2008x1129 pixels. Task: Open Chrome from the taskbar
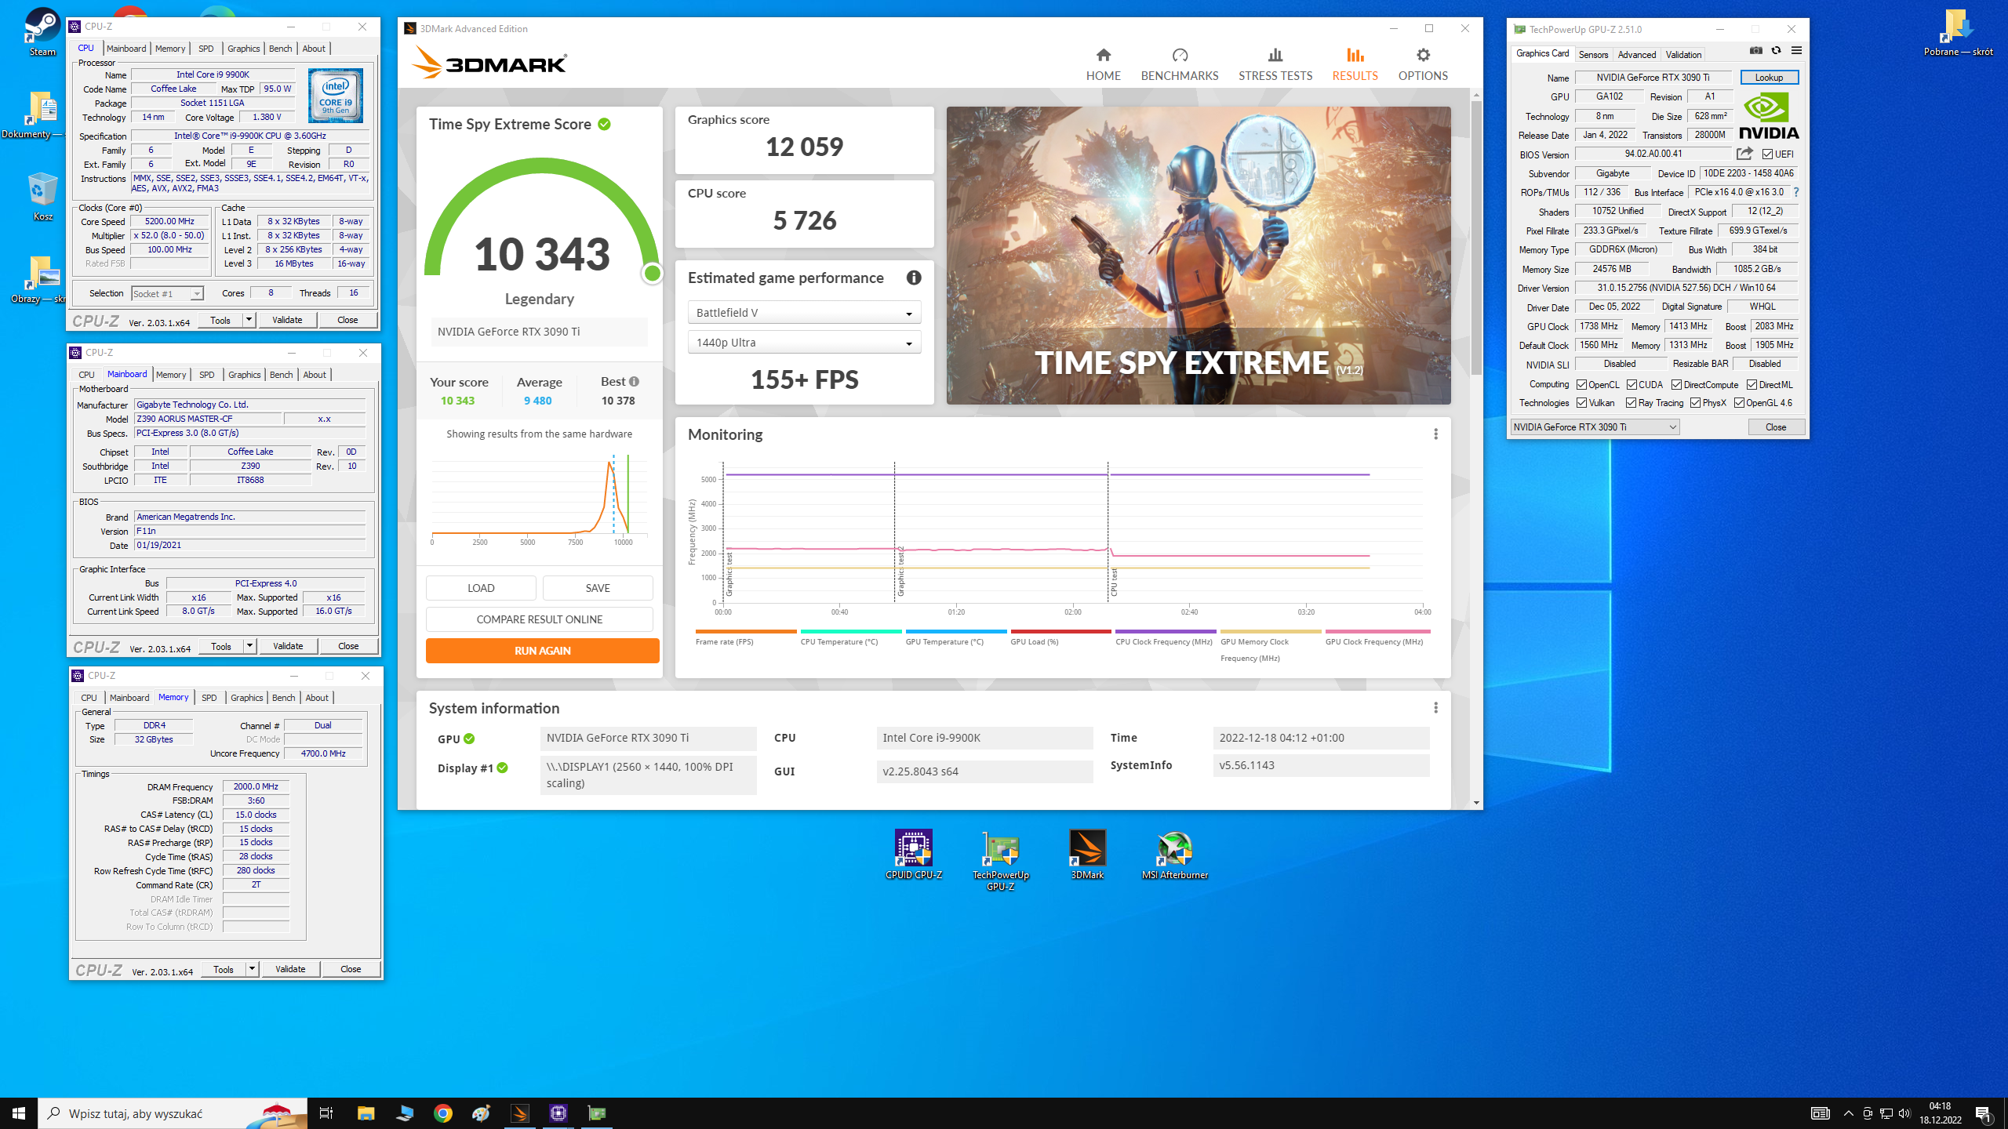[443, 1113]
